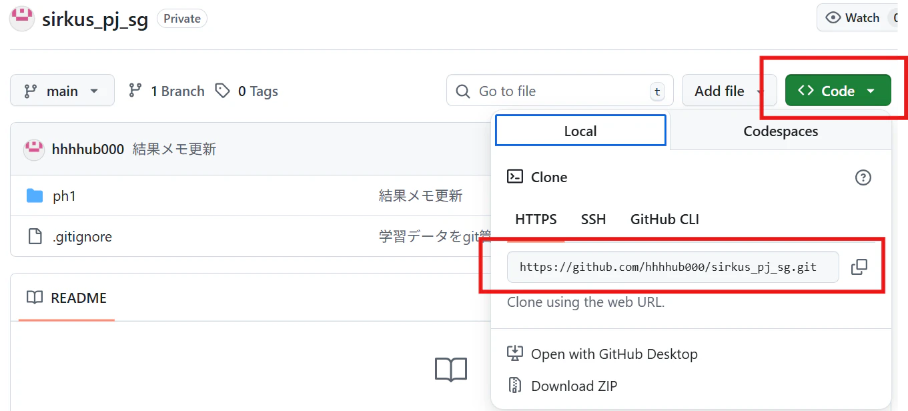Image resolution: width=908 pixels, height=411 pixels.
Task: Click the eye icon on Watch button
Action: 833,18
